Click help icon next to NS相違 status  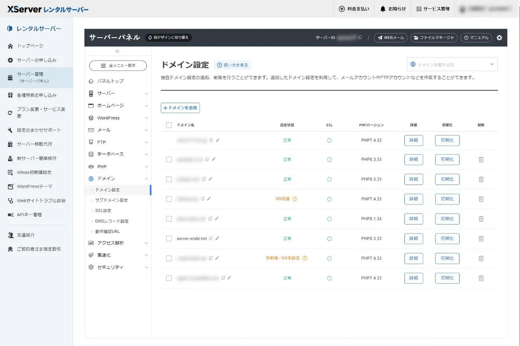click(295, 199)
